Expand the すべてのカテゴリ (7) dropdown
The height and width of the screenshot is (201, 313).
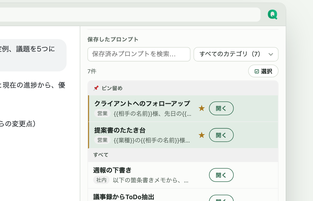pos(236,54)
